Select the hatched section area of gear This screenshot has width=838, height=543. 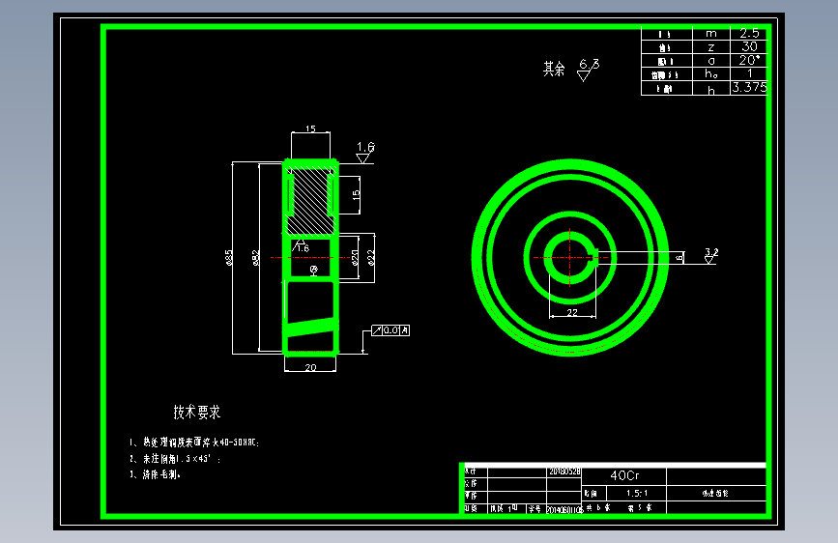[308, 202]
